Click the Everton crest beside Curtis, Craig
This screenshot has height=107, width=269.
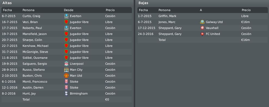pos(66,16)
